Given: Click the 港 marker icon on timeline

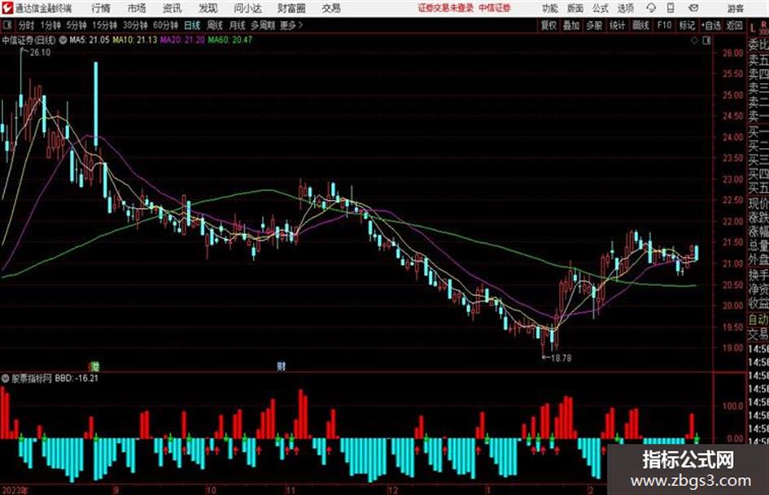Looking at the screenshot, I should 96,366.
